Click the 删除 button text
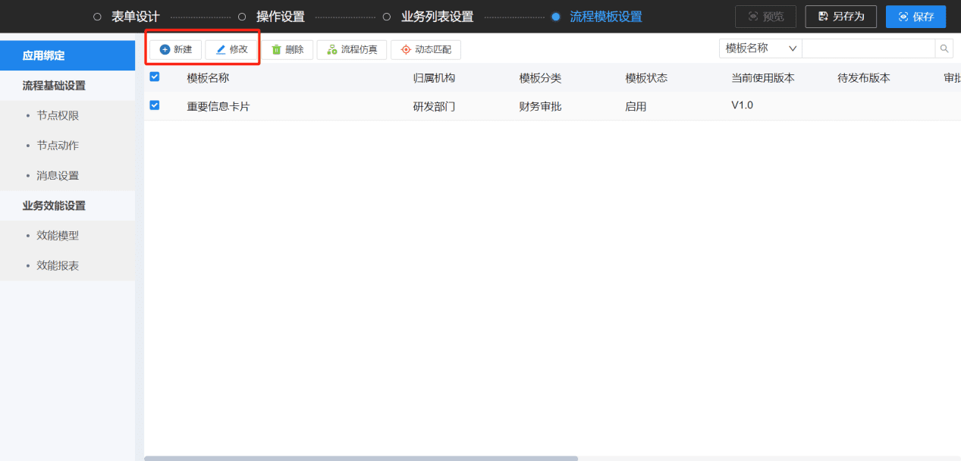961x461 pixels. click(295, 49)
